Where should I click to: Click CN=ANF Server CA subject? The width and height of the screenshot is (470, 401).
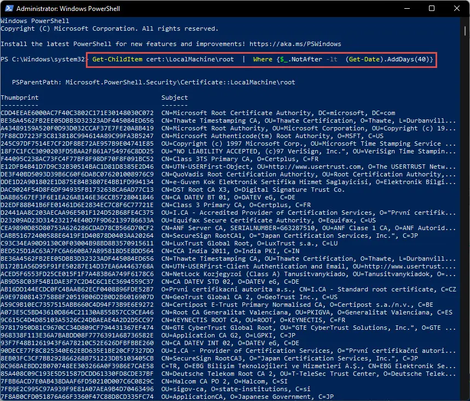(309, 228)
